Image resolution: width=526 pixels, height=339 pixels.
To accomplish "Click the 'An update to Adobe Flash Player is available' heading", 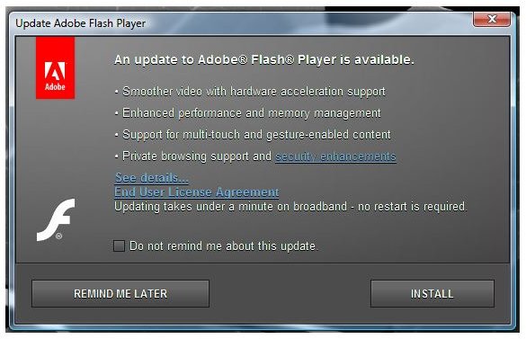I will click(x=264, y=59).
